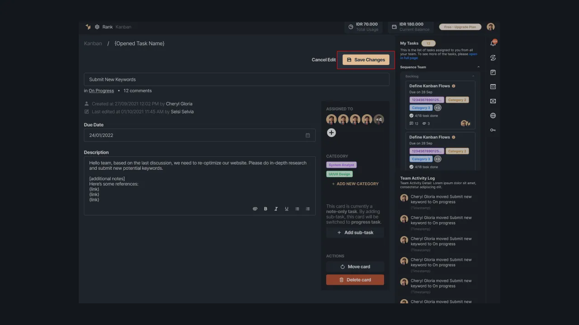This screenshot has height=325, width=579.
Task: Click the Due Date field showing 24/01/2022
Action: pos(199,135)
